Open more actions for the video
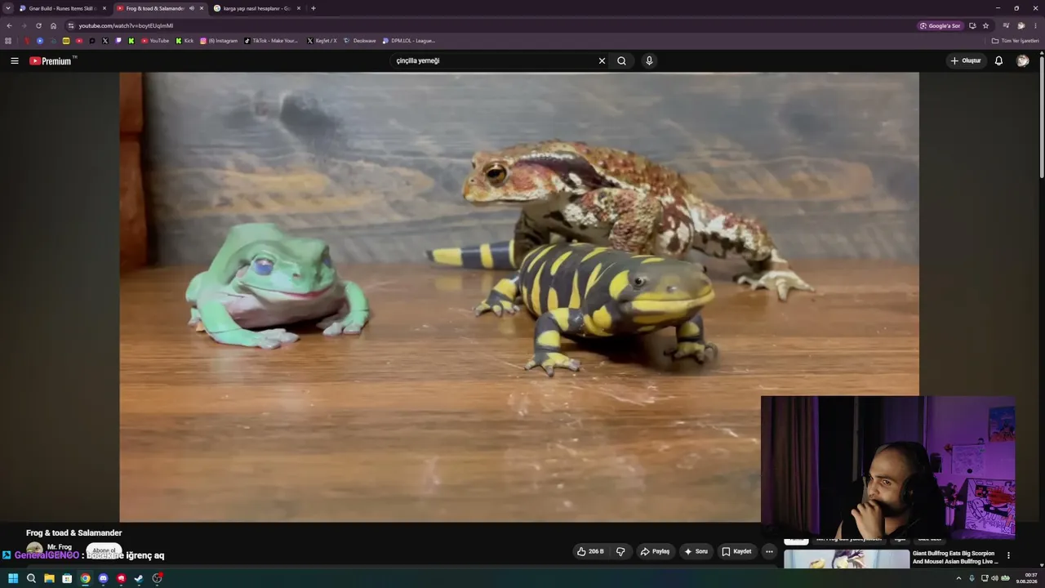The image size is (1045, 588). [x=769, y=551]
